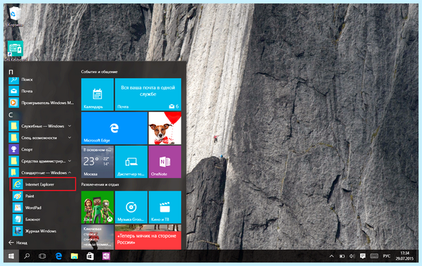Click the battery tray icon
Viewport: 422px width, 266px height.
pyautogui.click(x=342, y=256)
